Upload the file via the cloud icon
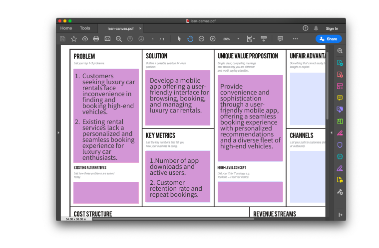 point(85,39)
